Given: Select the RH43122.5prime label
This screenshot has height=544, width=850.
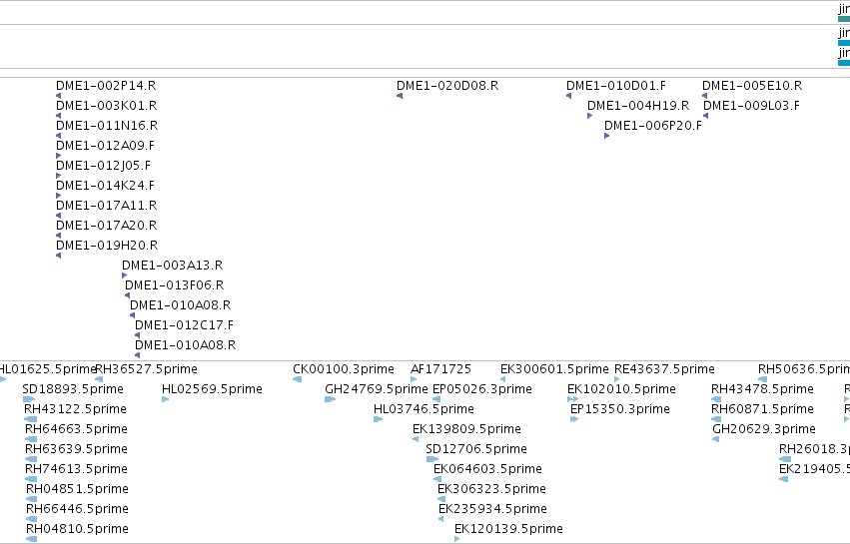Looking at the screenshot, I should click(x=75, y=409).
